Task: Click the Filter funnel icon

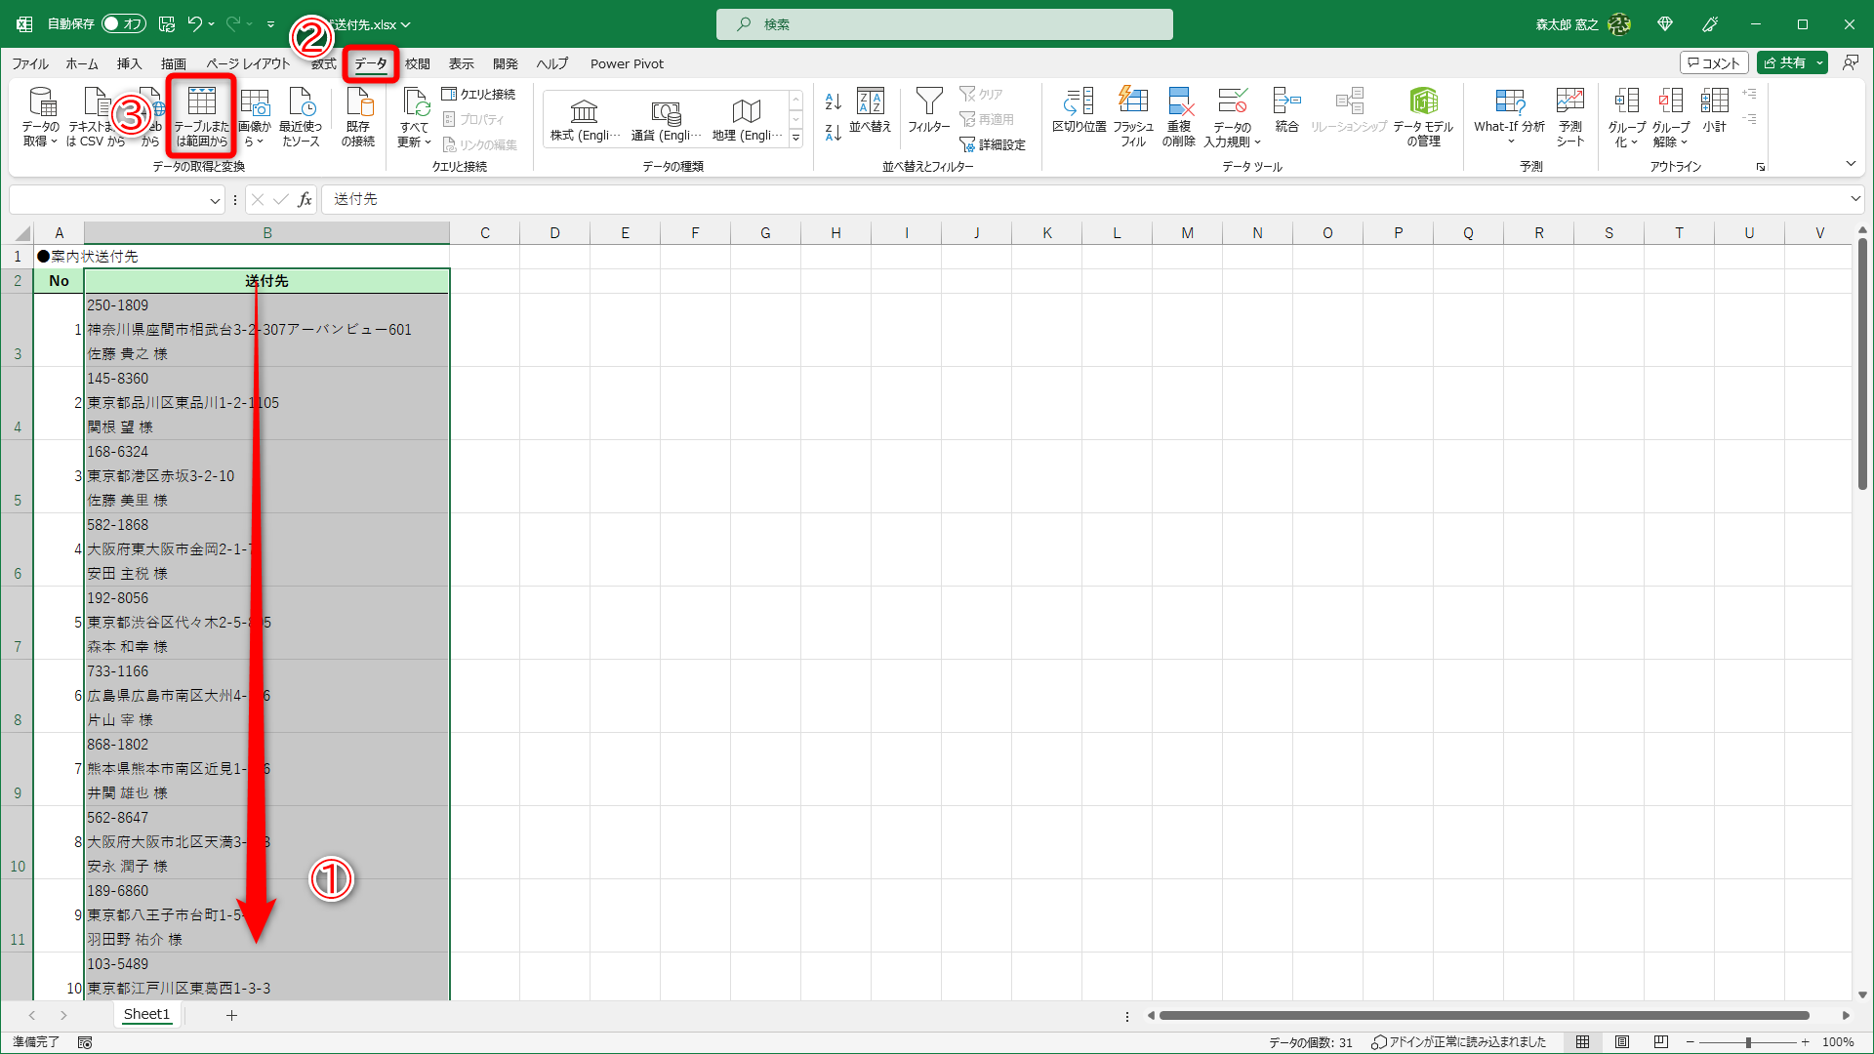Action: 928,101
